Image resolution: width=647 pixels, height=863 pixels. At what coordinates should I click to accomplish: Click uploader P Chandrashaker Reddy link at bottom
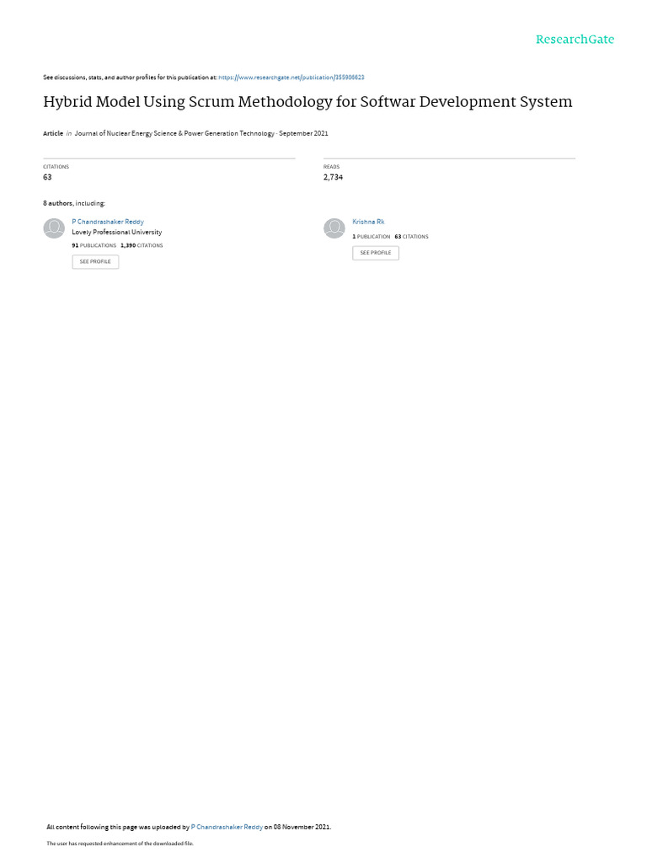[x=227, y=827]
